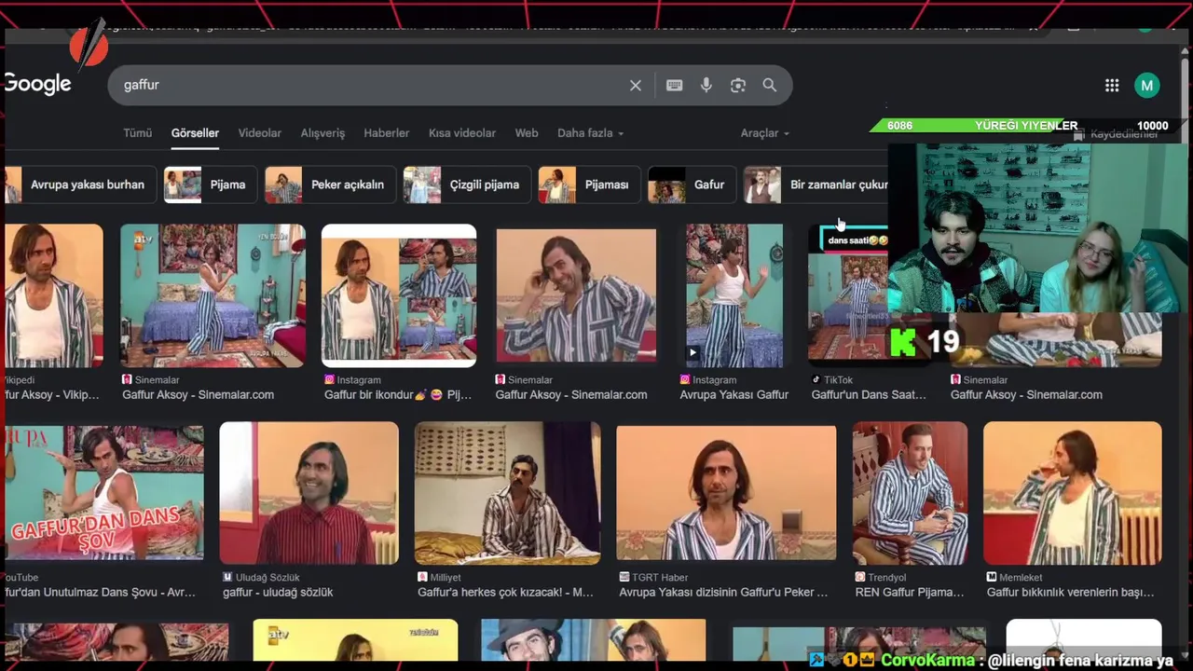Click the Memleket source label
Viewport: 1193px width, 671px height.
pos(1014,578)
